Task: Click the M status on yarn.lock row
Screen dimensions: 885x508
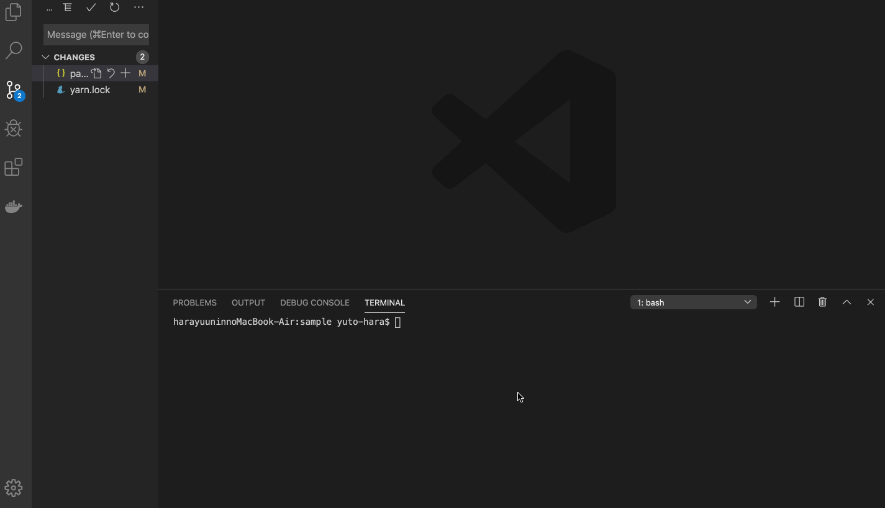Action: click(142, 90)
